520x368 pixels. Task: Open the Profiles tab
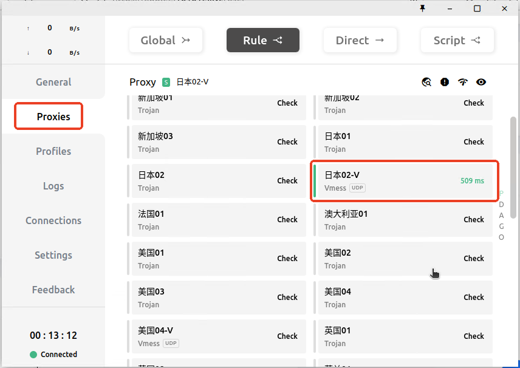click(53, 151)
